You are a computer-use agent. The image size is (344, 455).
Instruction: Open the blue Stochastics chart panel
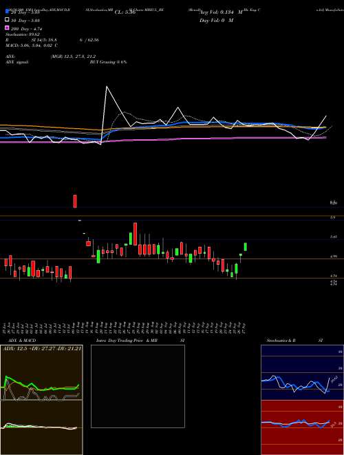pos(302,372)
